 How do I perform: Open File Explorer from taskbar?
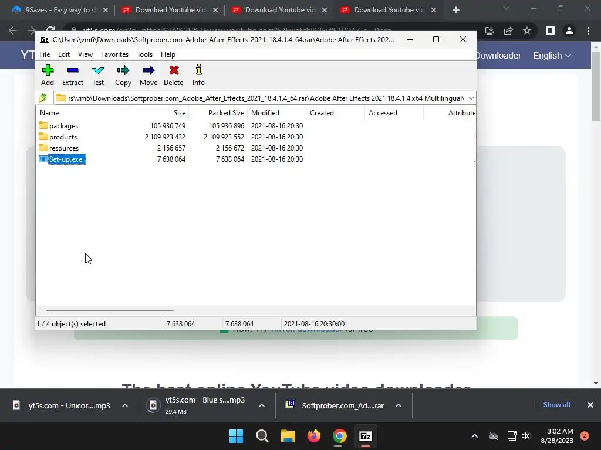[288, 436]
